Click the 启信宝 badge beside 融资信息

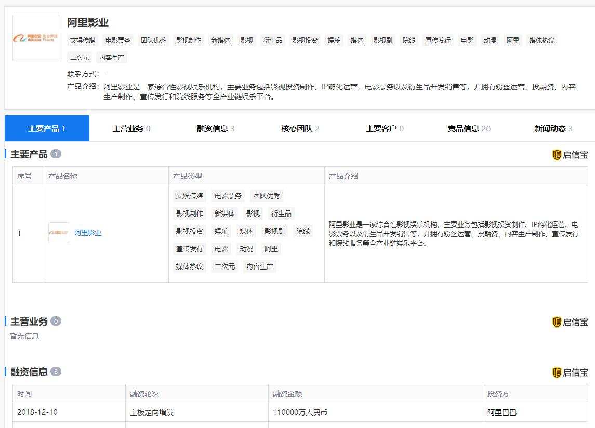(x=569, y=372)
